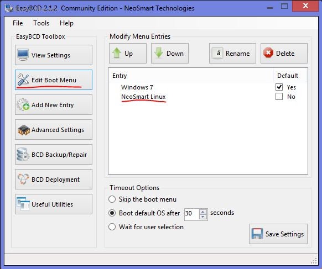Click the BCD Backup/Repair database icon
Image resolution: width=322 pixels, height=269 pixels.
click(23, 155)
